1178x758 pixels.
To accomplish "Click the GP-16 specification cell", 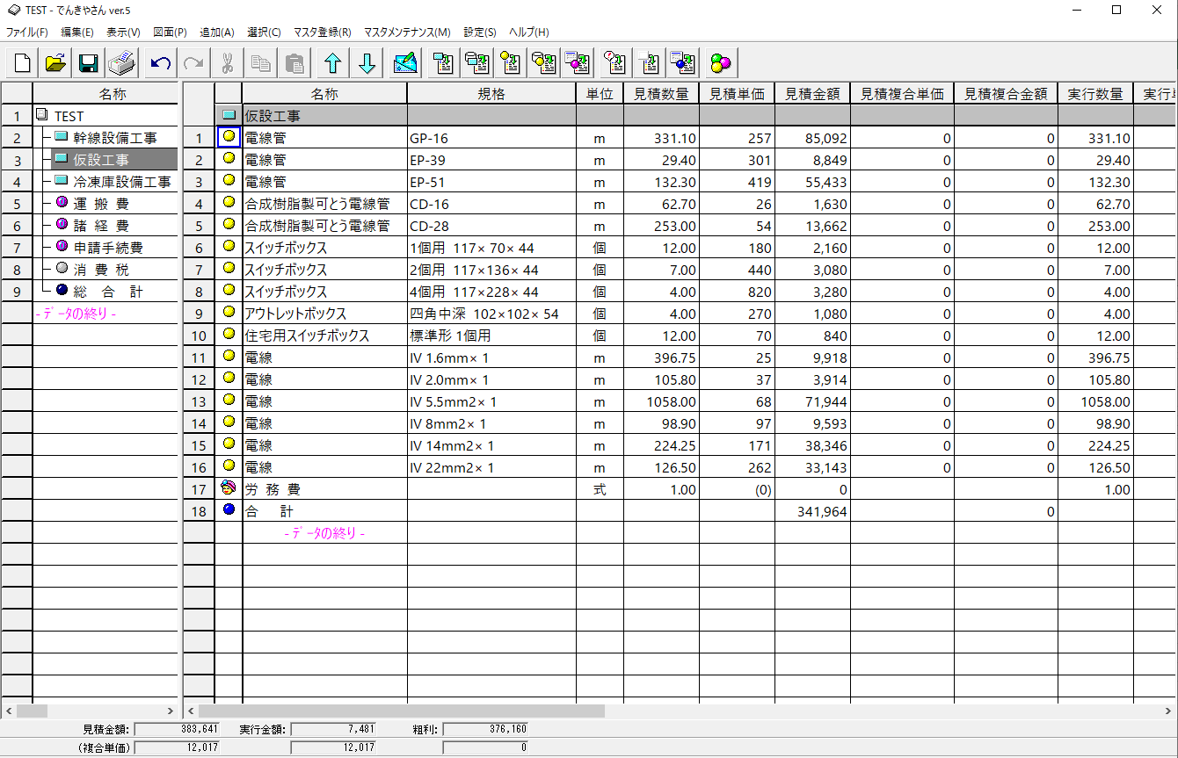I will click(x=491, y=138).
